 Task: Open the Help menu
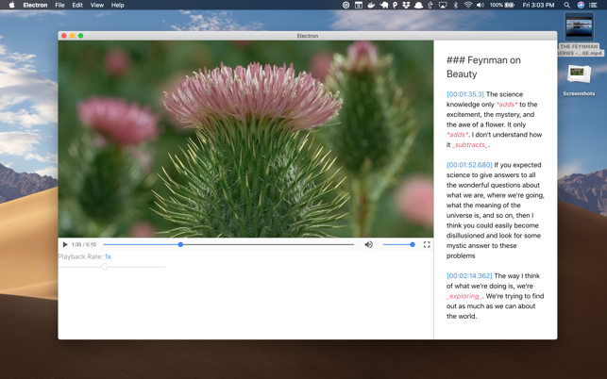coord(118,5)
